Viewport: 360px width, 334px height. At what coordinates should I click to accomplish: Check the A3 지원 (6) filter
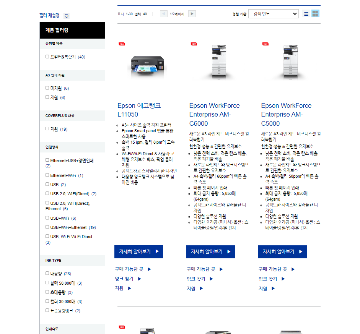(47, 97)
